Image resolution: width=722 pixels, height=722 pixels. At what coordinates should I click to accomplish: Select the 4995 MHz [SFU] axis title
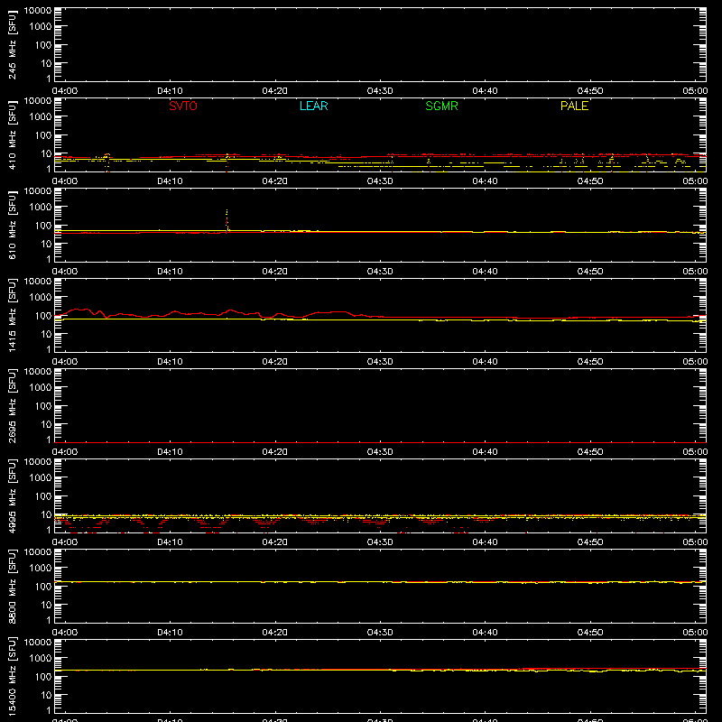coord(12,495)
